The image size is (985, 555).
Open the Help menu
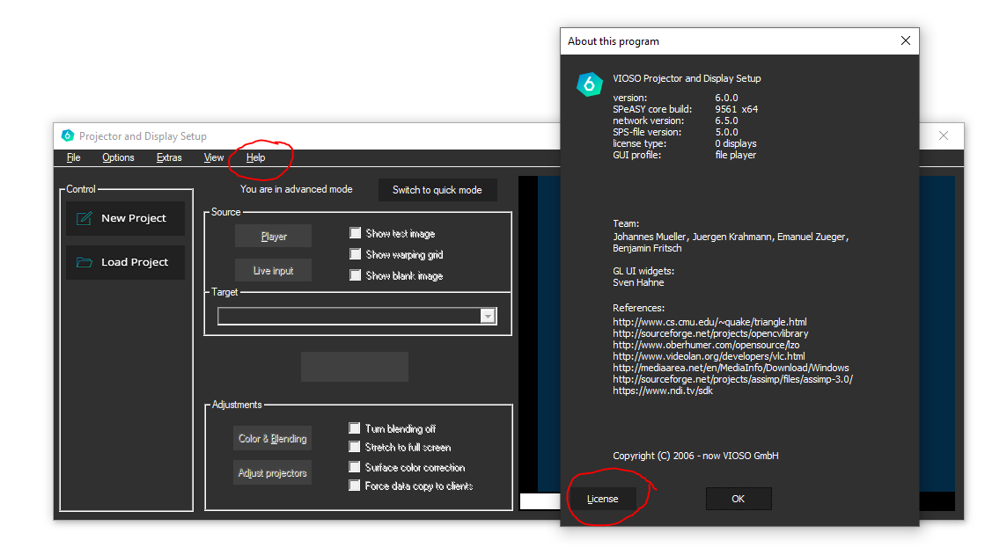pos(255,157)
